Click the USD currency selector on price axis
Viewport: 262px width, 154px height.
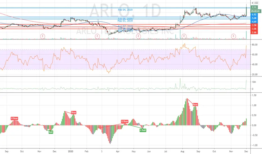point(256,3)
